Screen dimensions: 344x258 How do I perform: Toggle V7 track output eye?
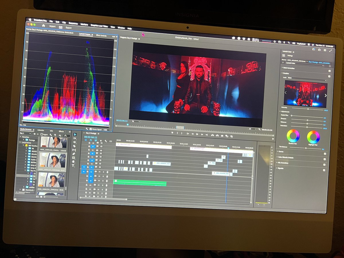point(101,146)
